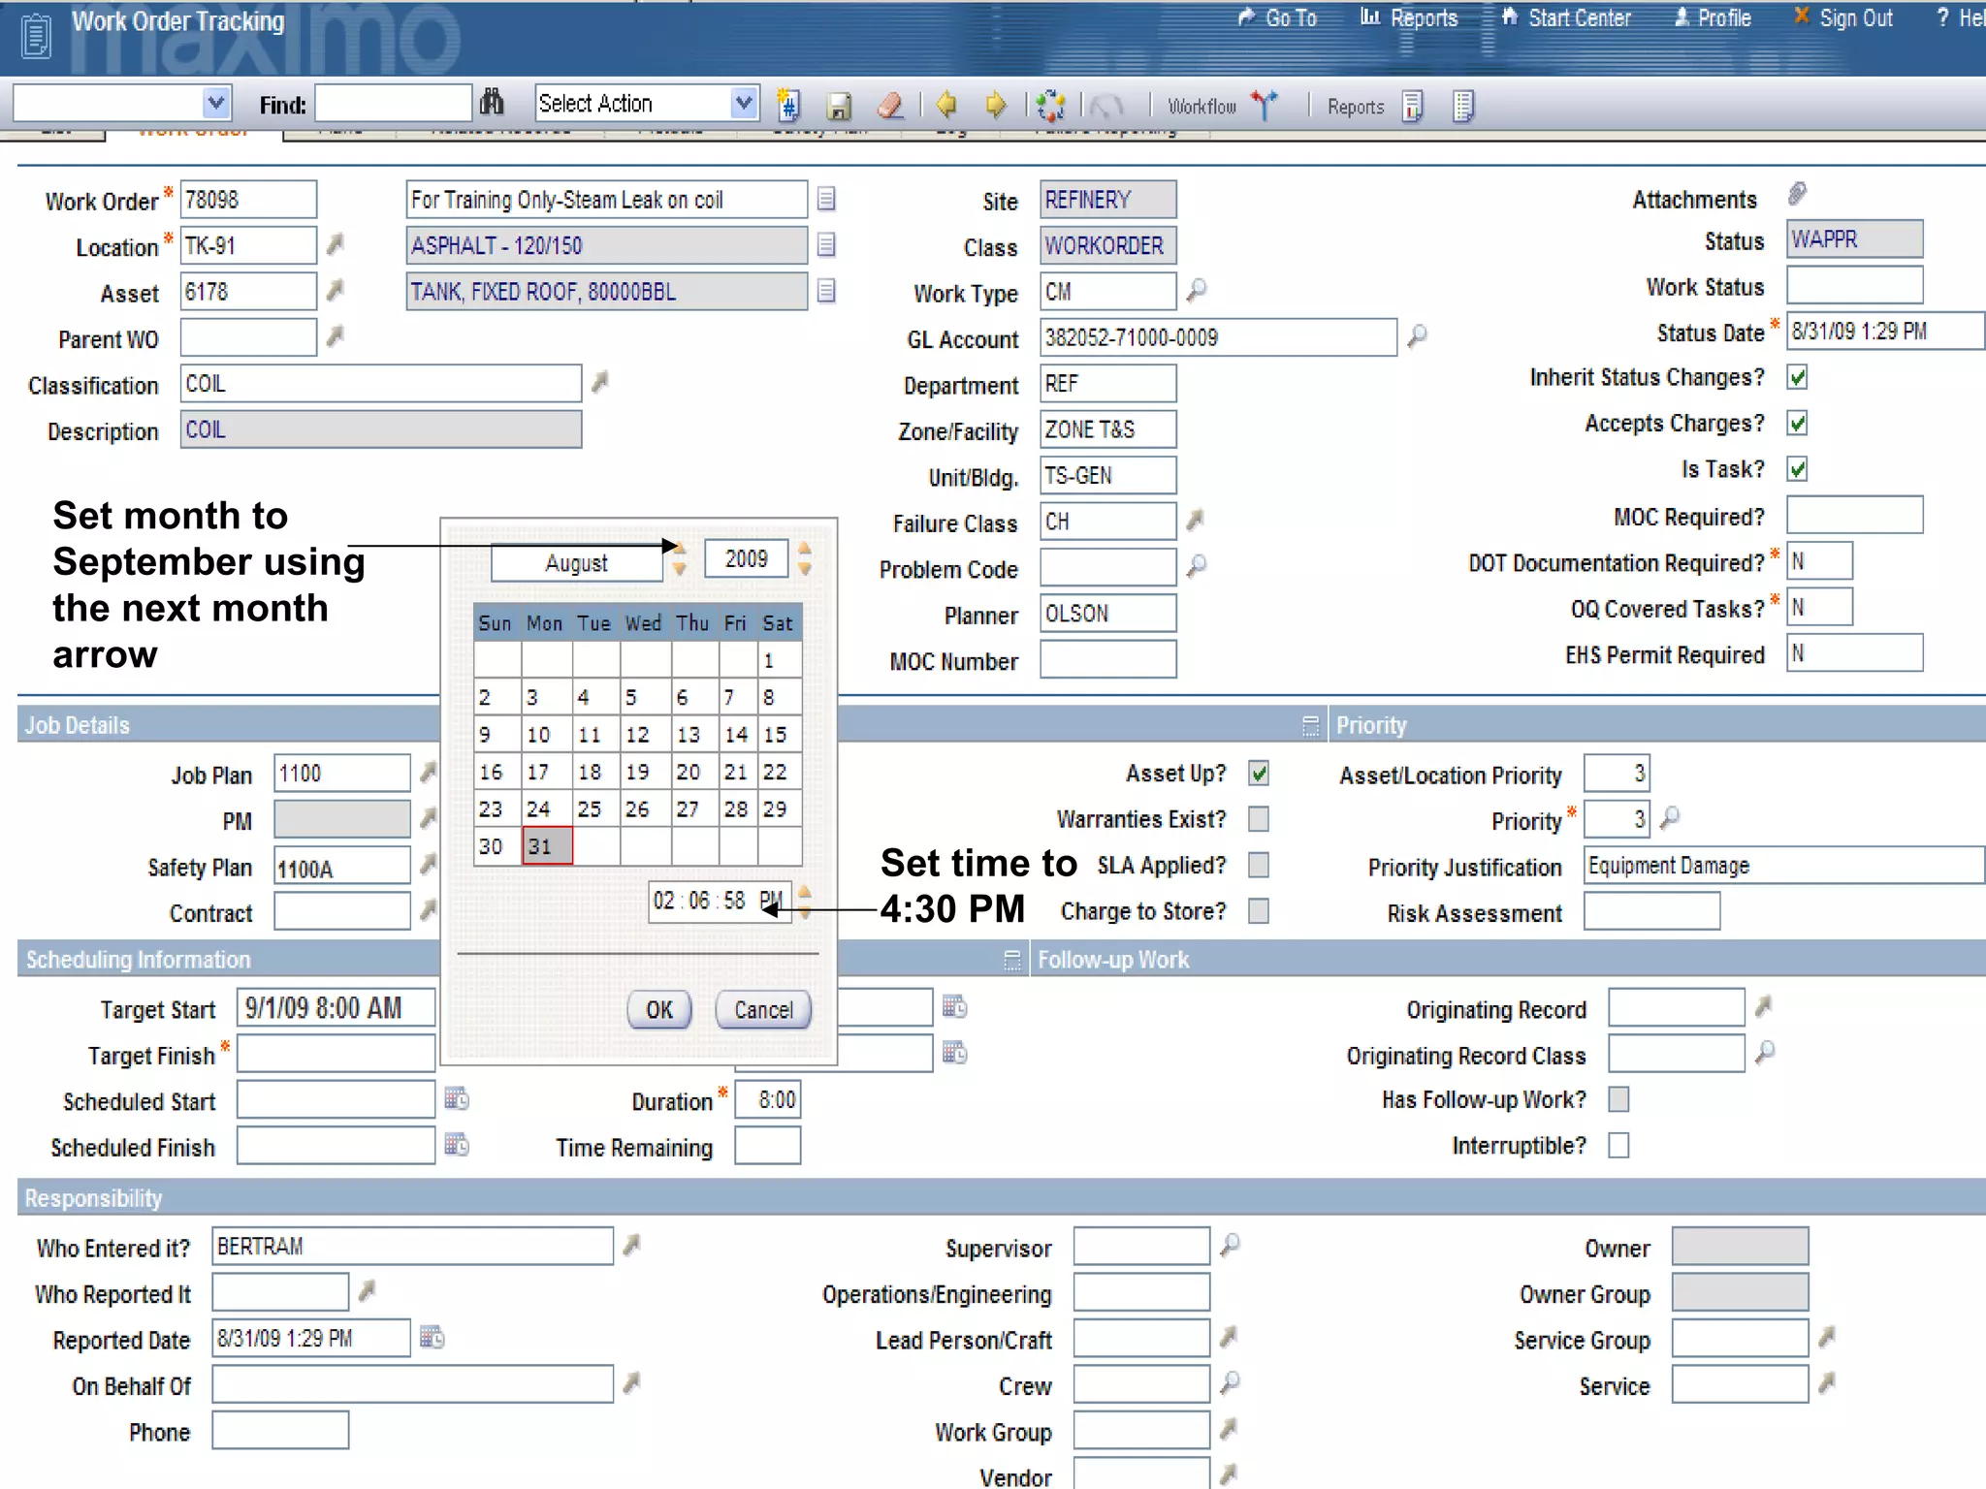This screenshot has height=1489, width=1986.
Task: Uncheck the Asset Up checkbox
Action: 1259,774
